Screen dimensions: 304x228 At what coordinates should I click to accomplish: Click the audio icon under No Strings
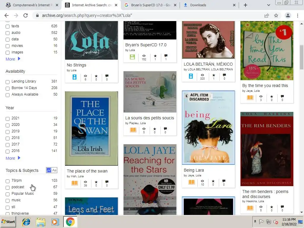75,77
